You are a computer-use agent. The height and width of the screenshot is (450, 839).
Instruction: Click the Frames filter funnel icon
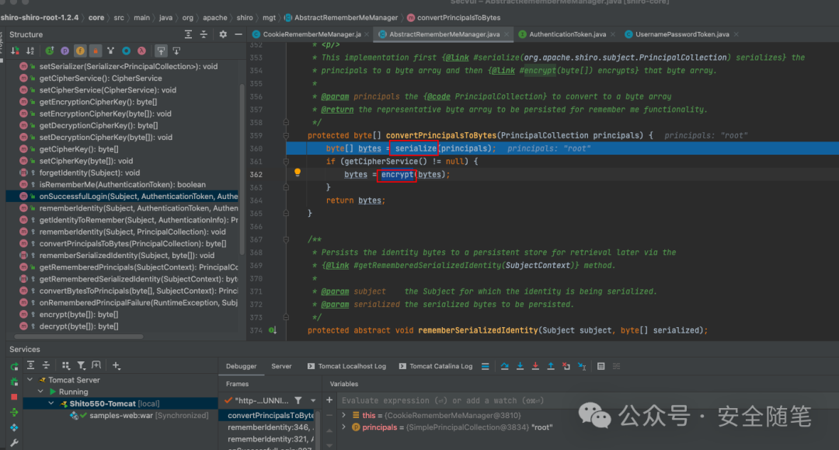(298, 400)
